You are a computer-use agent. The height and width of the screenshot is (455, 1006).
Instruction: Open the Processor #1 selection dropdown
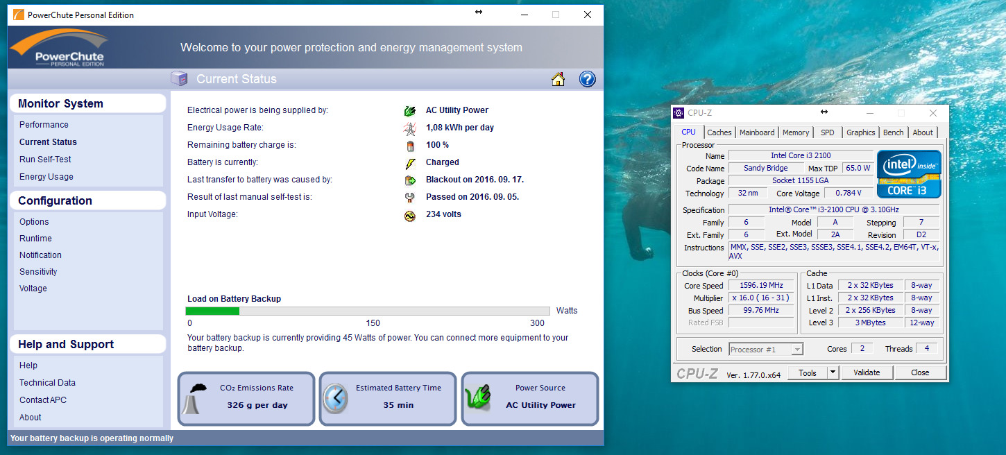click(x=766, y=350)
